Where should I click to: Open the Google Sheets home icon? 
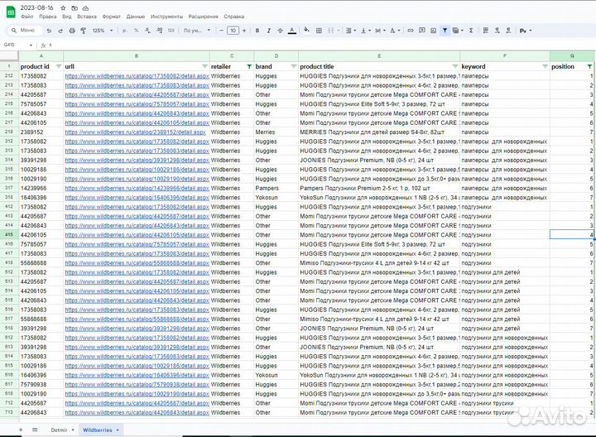tap(8, 10)
